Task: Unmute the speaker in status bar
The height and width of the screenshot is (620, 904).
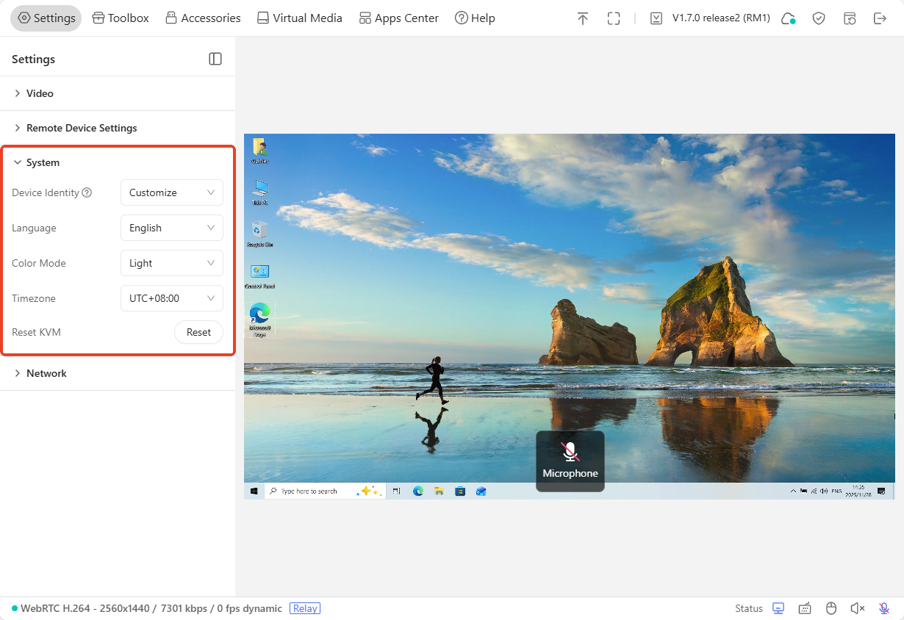Action: pyautogui.click(x=857, y=608)
